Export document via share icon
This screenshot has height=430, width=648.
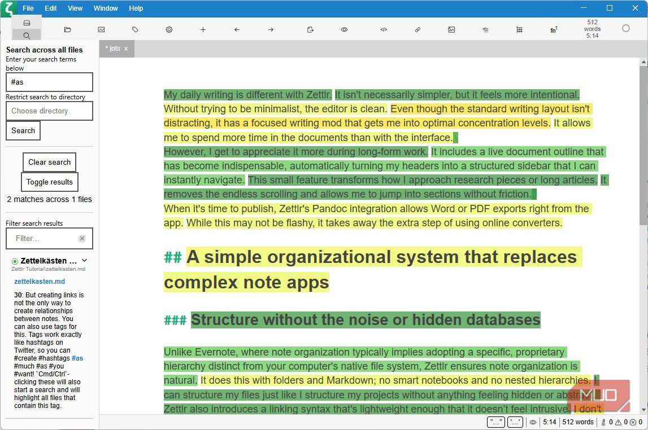click(x=310, y=29)
